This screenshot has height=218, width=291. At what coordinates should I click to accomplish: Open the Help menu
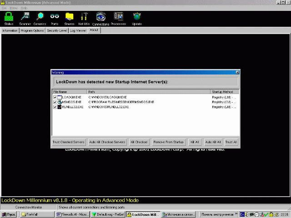(24, 8)
